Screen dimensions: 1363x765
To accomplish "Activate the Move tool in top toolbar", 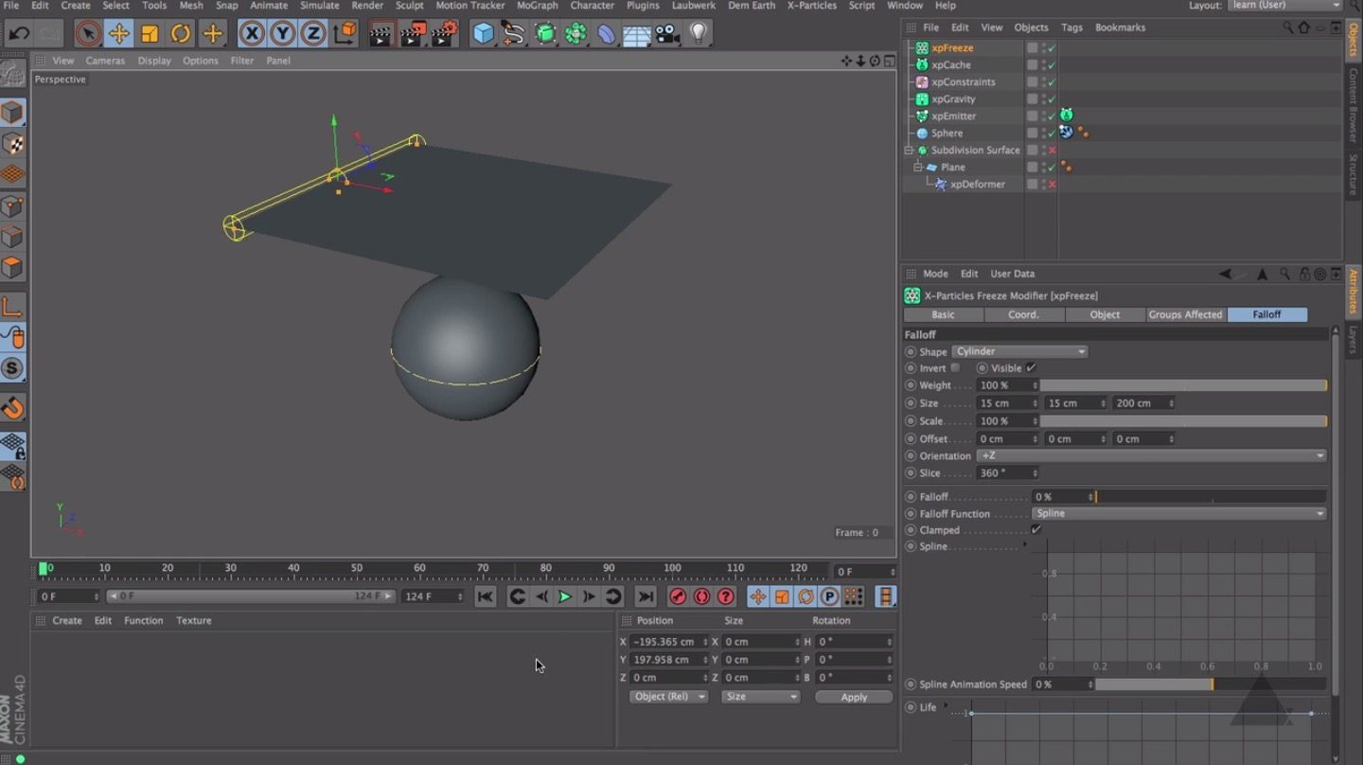I will (x=118, y=34).
